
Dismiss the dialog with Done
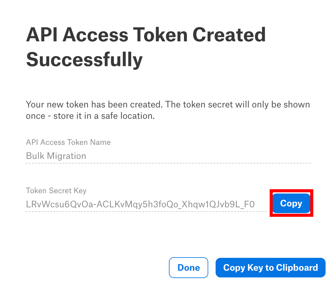tap(188, 267)
